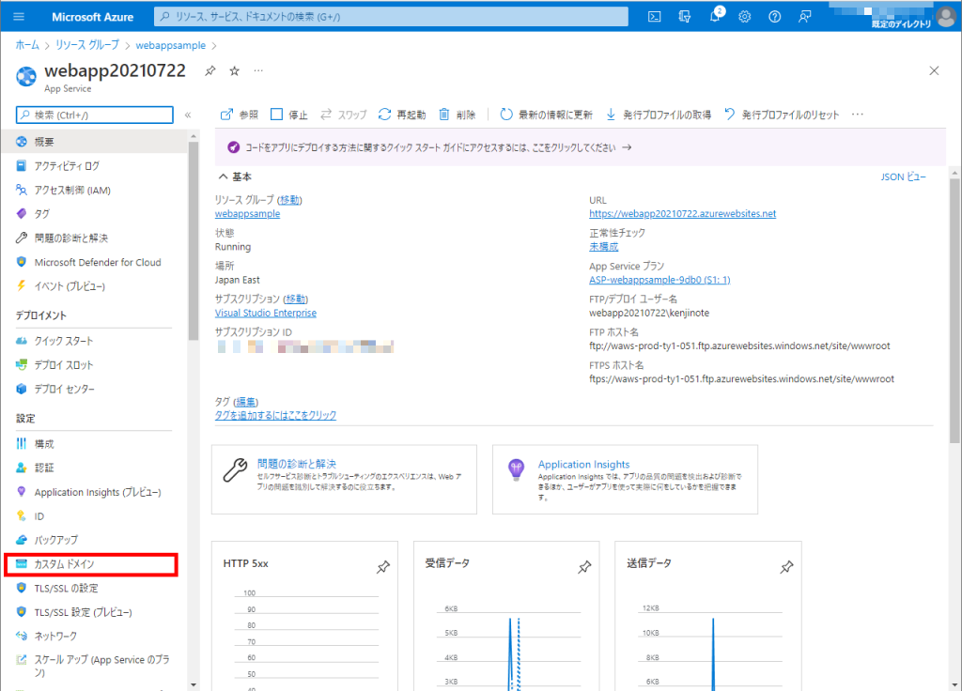Open the help question mark
Image resolution: width=962 pixels, height=691 pixels.
coord(775,17)
